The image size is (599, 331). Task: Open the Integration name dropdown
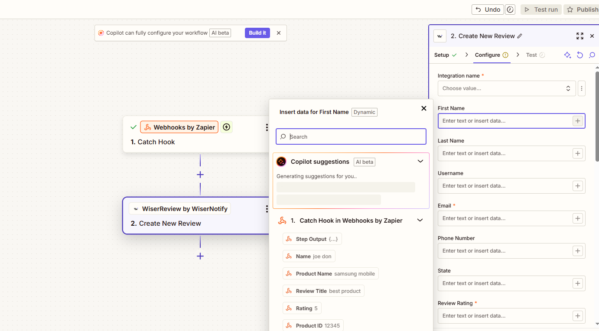(506, 88)
